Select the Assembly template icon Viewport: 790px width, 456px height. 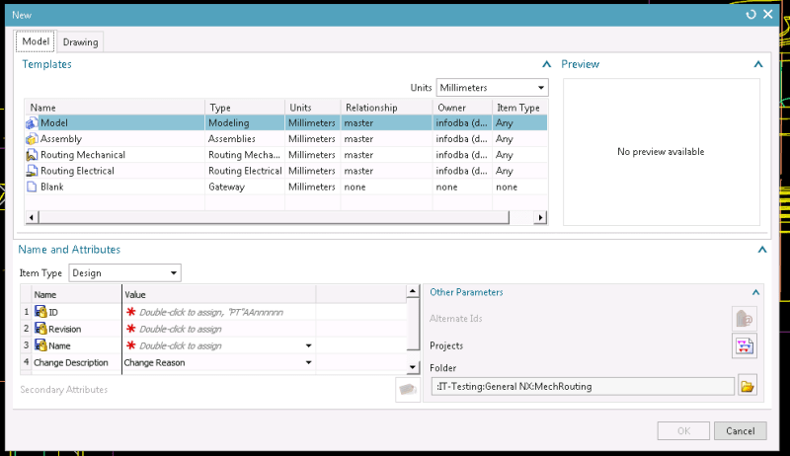[x=32, y=139]
